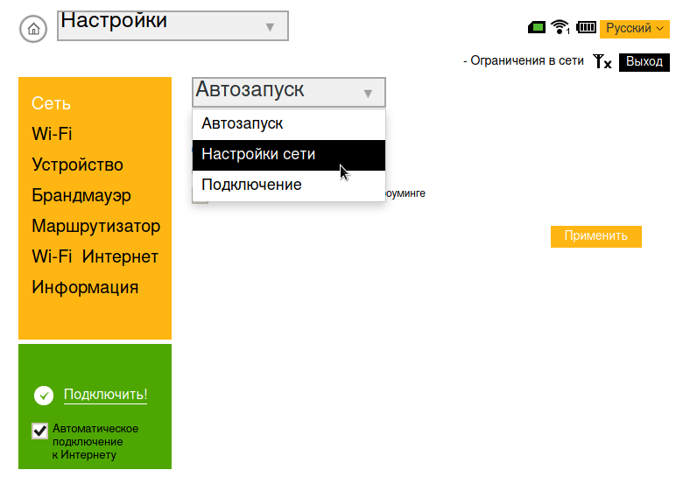The width and height of the screenshot is (697, 484).
Task: Open the Русский language dropdown
Action: [634, 29]
